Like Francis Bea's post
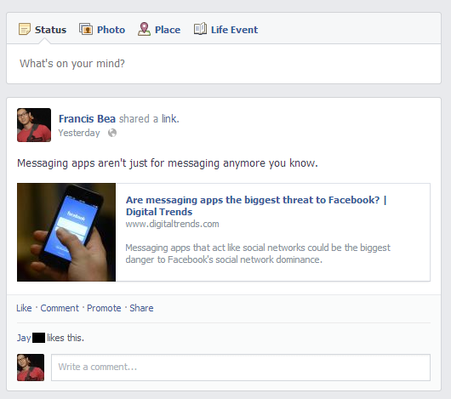The width and height of the screenshot is (451, 399). [24, 308]
